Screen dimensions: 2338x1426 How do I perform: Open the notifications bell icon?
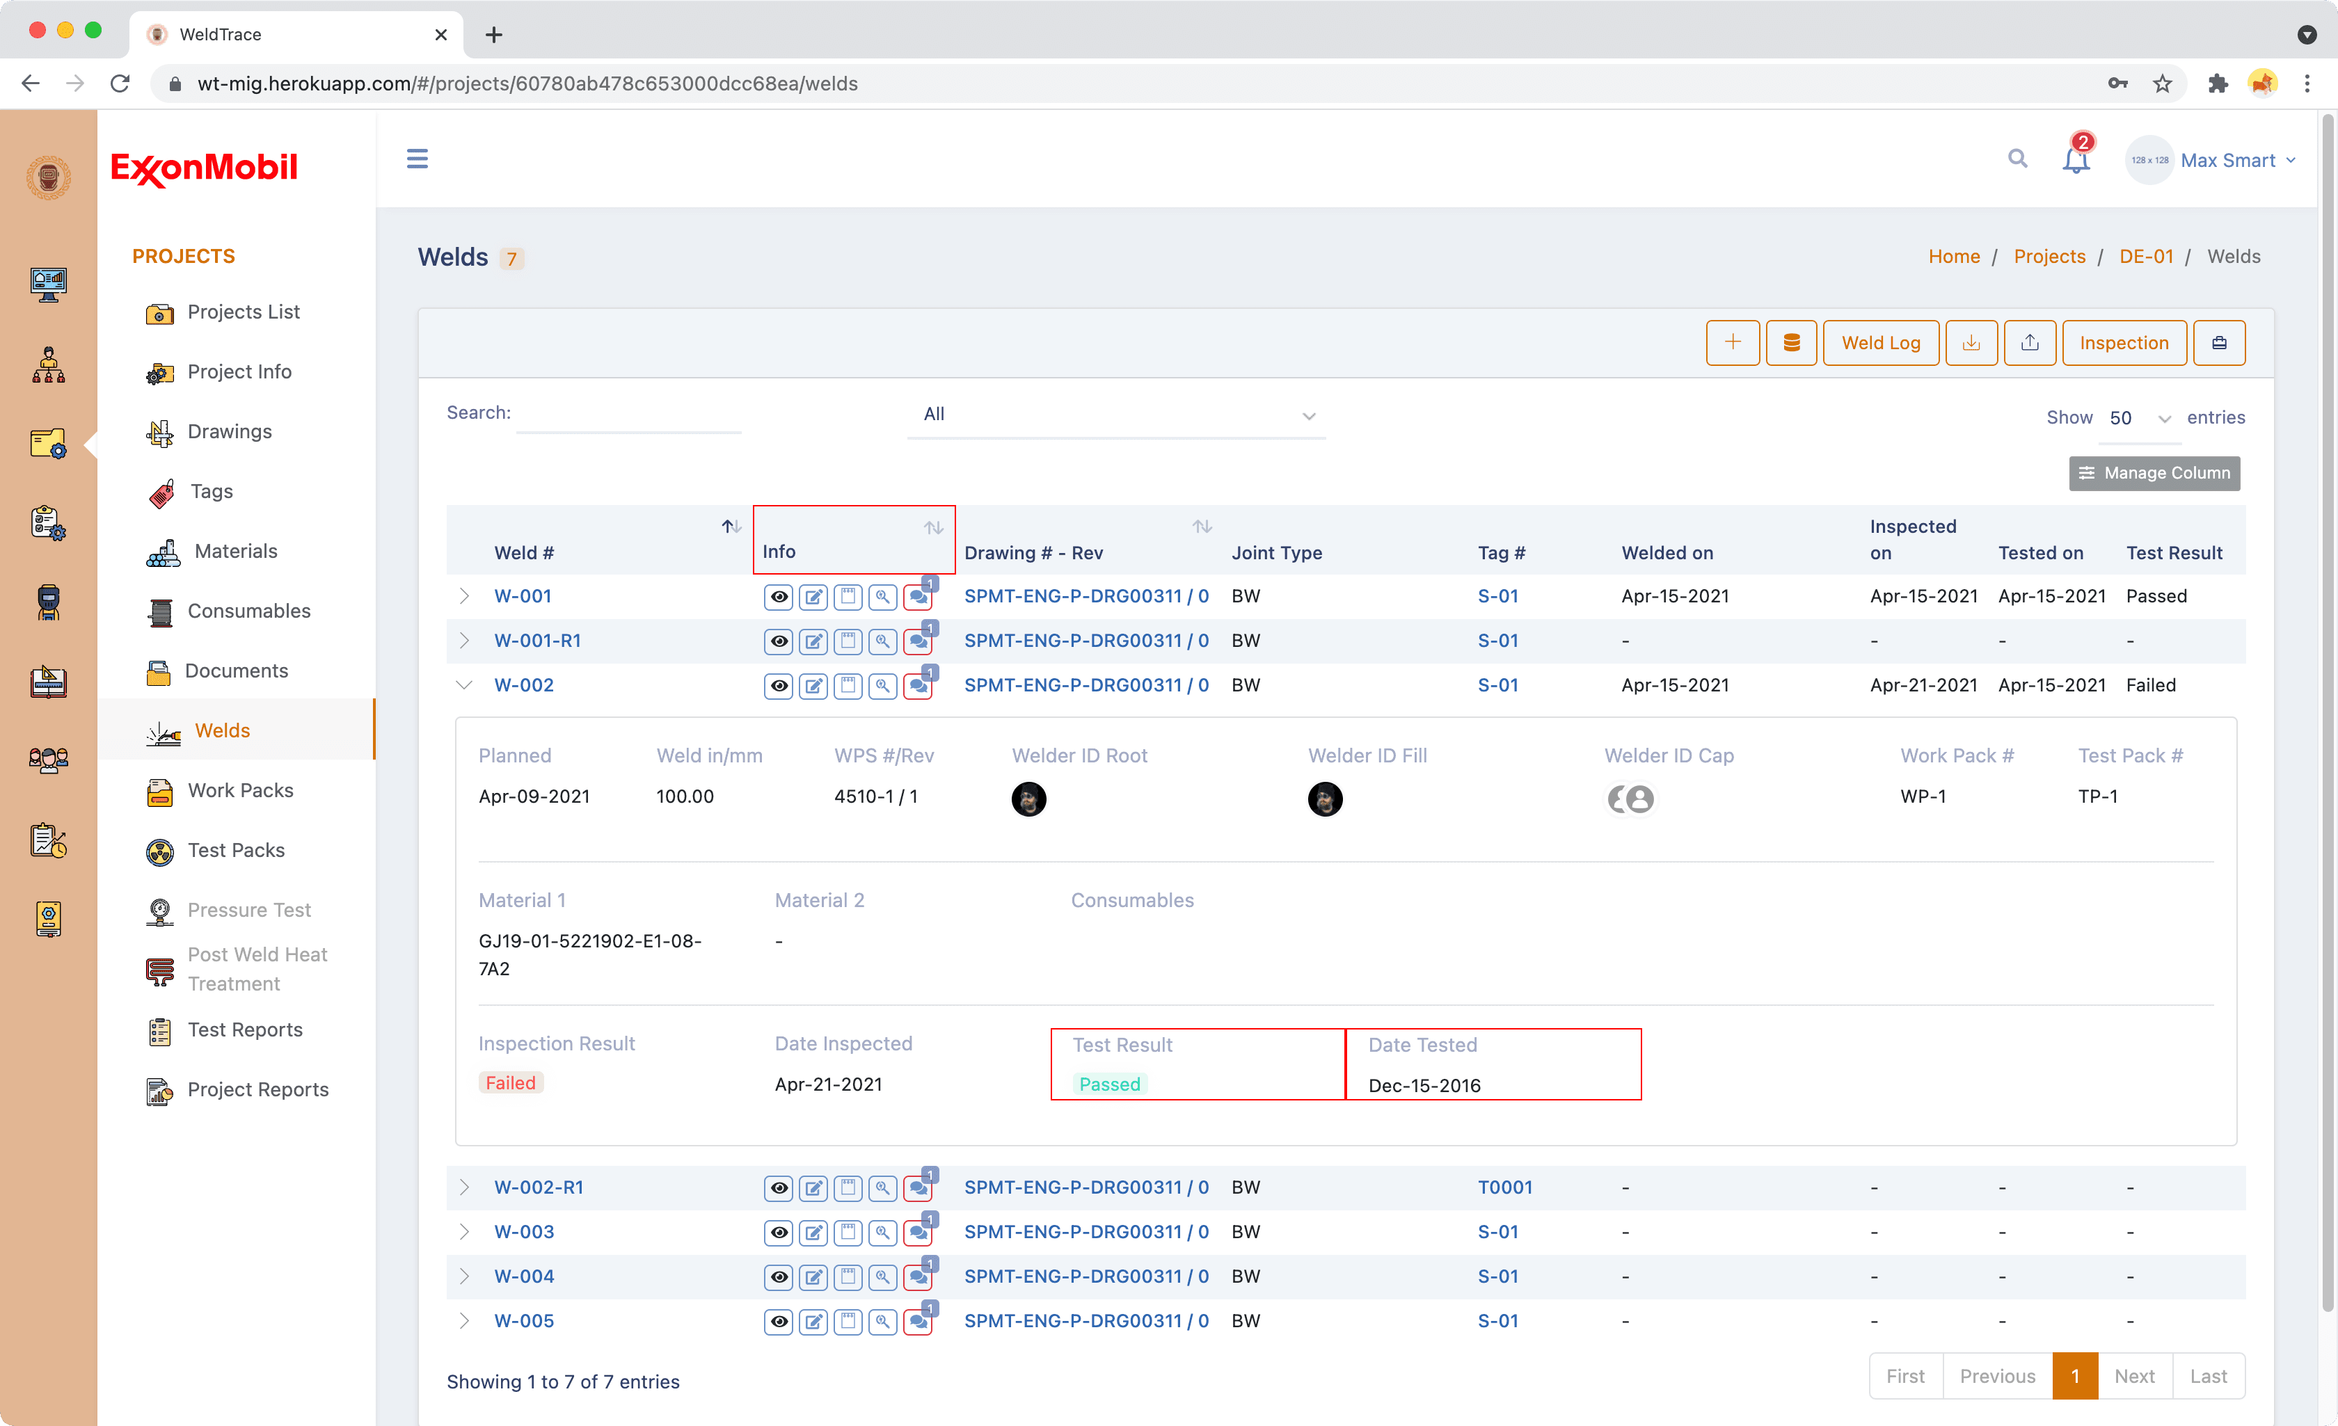tap(2075, 161)
